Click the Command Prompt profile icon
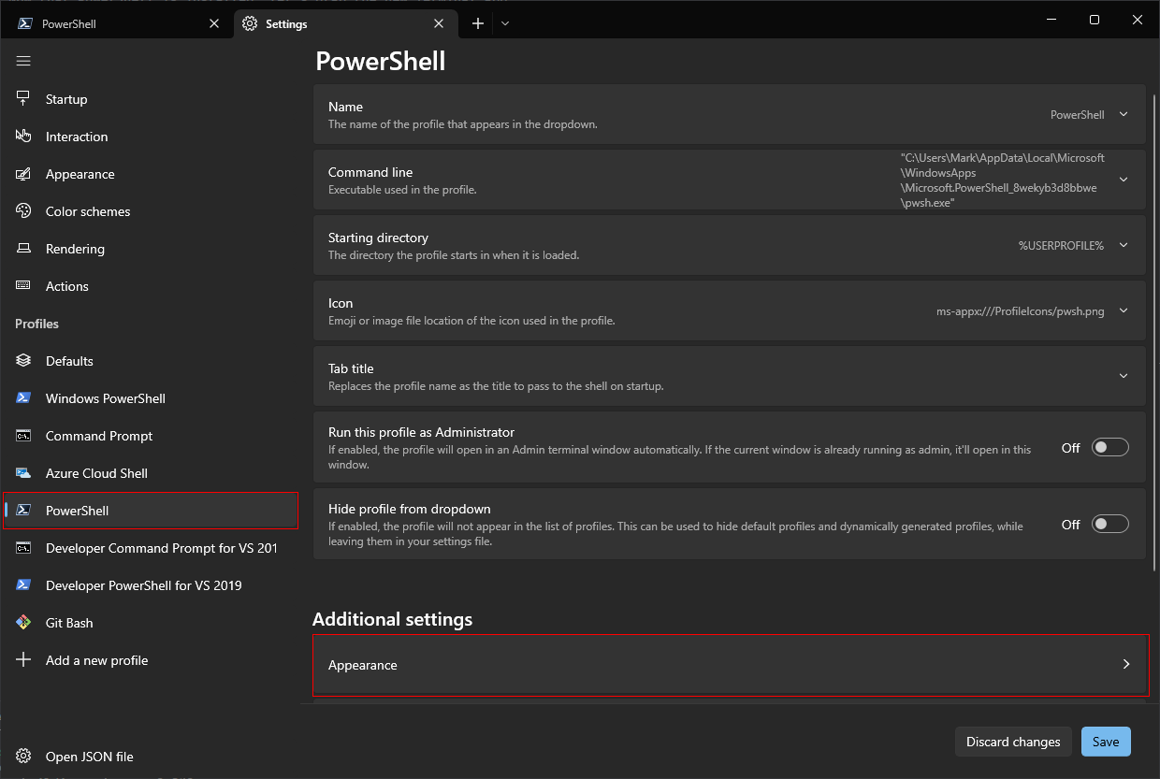The width and height of the screenshot is (1160, 779). (23, 435)
